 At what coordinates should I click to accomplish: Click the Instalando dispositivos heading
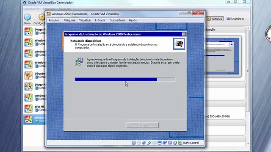(x=86, y=41)
